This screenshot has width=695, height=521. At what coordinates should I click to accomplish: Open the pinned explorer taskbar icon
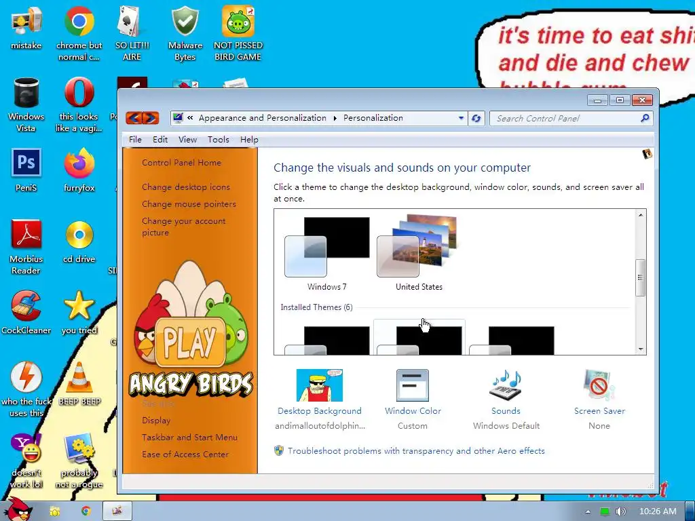(x=55, y=511)
